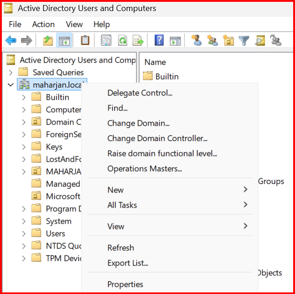Expand the Builtin container in tree

[24, 97]
